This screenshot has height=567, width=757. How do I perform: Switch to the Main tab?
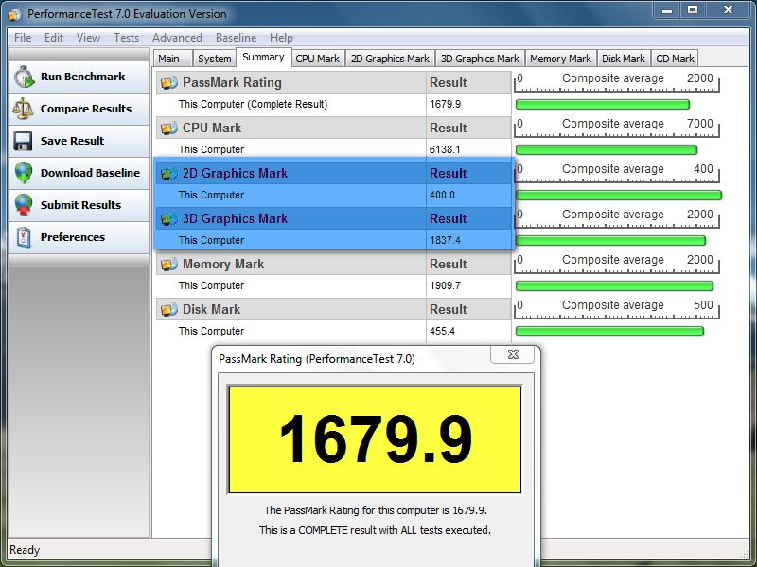pos(173,59)
